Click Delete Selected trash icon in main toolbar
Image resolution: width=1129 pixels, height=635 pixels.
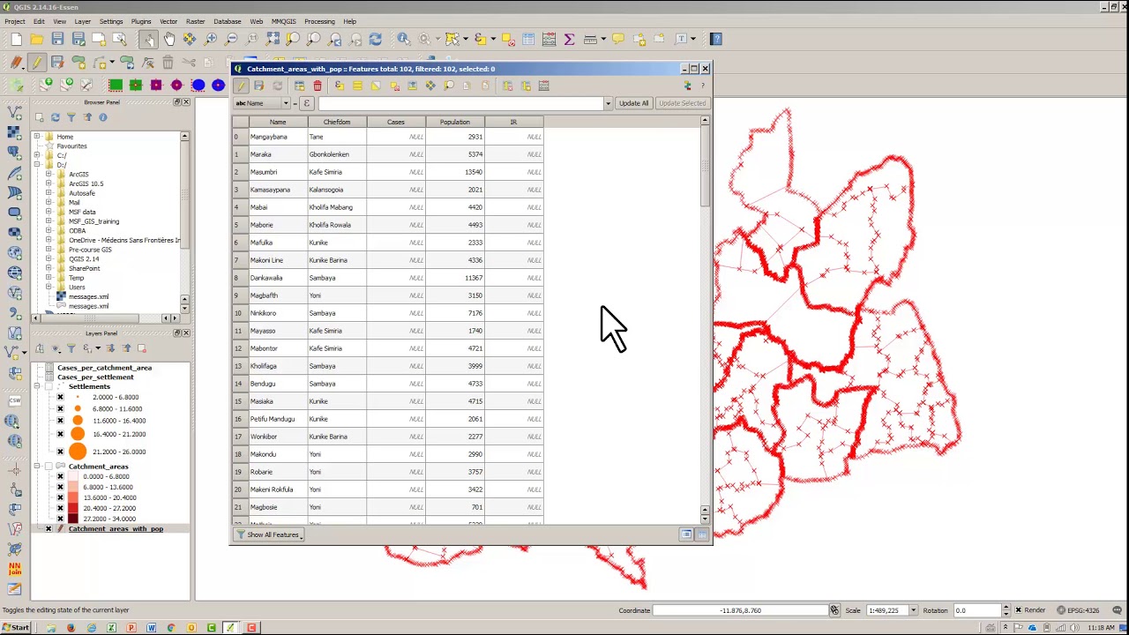pos(168,63)
